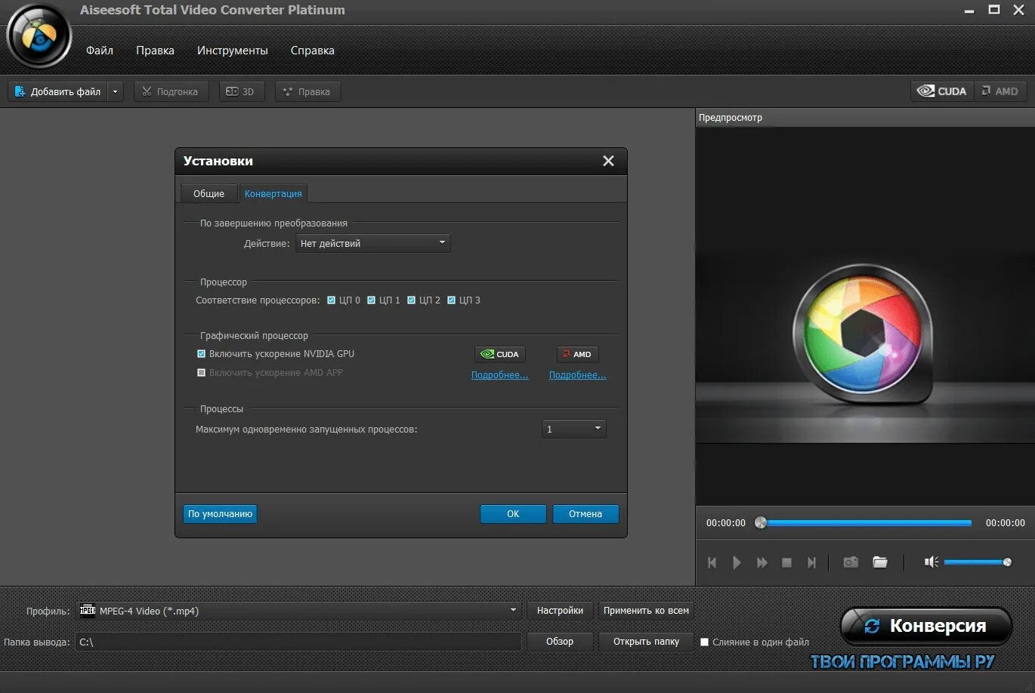Screen dimensions: 1035x693
Task: Uncheck the ЦП 0 processor checkbox
Action: point(332,300)
